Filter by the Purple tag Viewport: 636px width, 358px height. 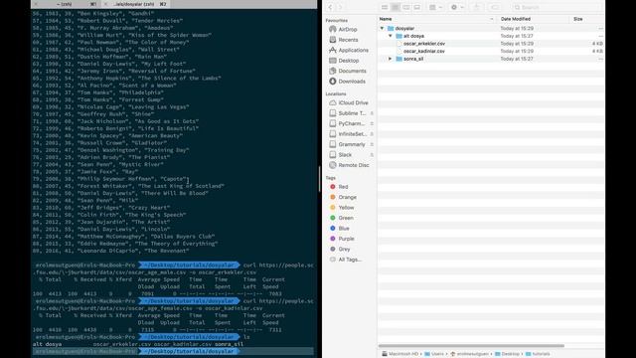(x=342, y=239)
